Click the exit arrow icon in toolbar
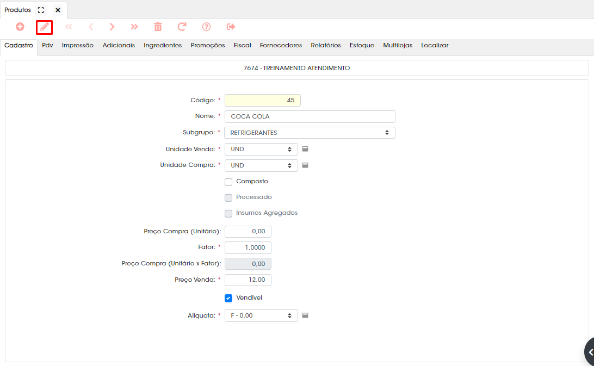594x366 pixels. (x=231, y=27)
